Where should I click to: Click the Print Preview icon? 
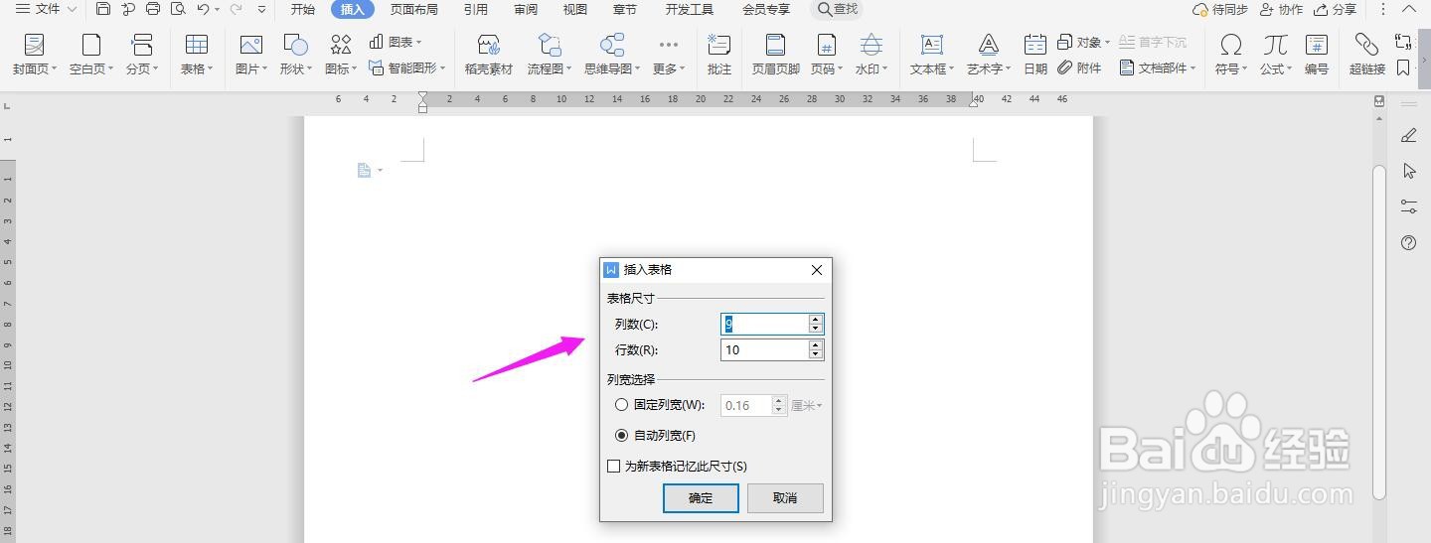[x=178, y=9]
